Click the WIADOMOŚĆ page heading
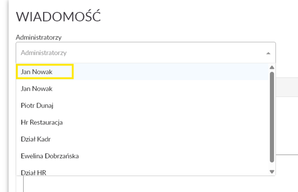The image size is (298, 192). click(x=58, y=17)
